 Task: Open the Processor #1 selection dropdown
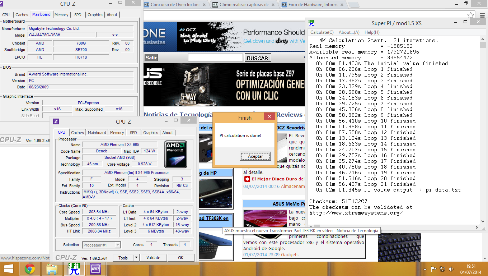pos(102,245)
